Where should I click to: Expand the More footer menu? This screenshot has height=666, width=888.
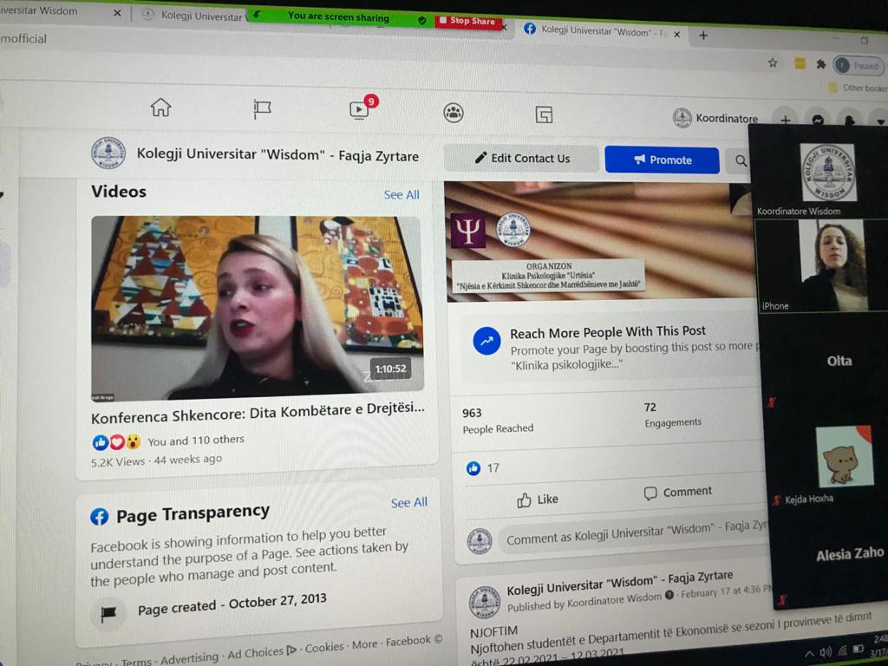(365, 644)
